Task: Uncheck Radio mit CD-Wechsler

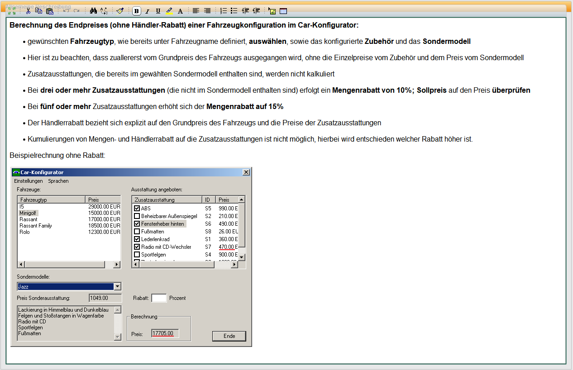Action: tap(137, 247)
